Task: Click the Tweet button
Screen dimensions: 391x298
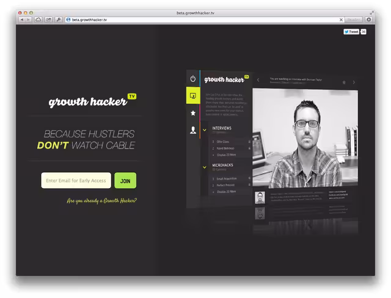Action: [351, 32]
